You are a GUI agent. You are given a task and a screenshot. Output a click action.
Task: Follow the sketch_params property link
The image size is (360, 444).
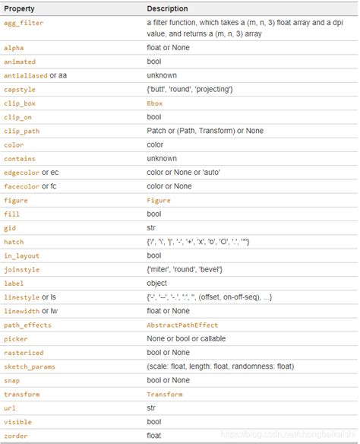(x=30, y=366)
